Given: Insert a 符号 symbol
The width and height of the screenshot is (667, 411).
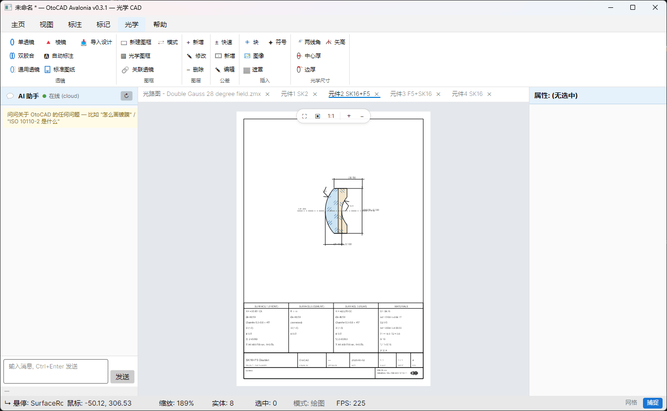Looking at the screenshot, I should tap(277, 42).
